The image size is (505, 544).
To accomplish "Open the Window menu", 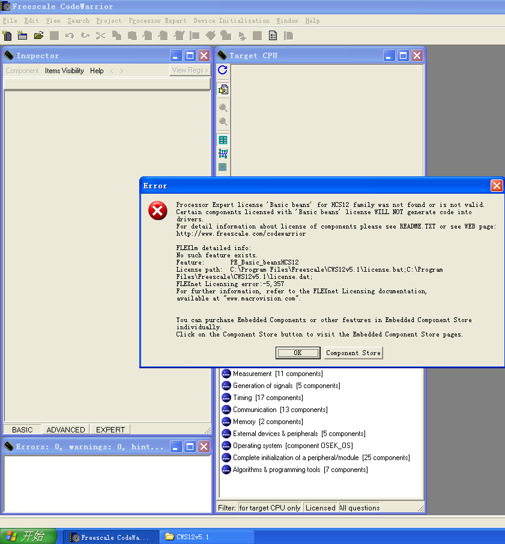I will [x=287, y=21].
